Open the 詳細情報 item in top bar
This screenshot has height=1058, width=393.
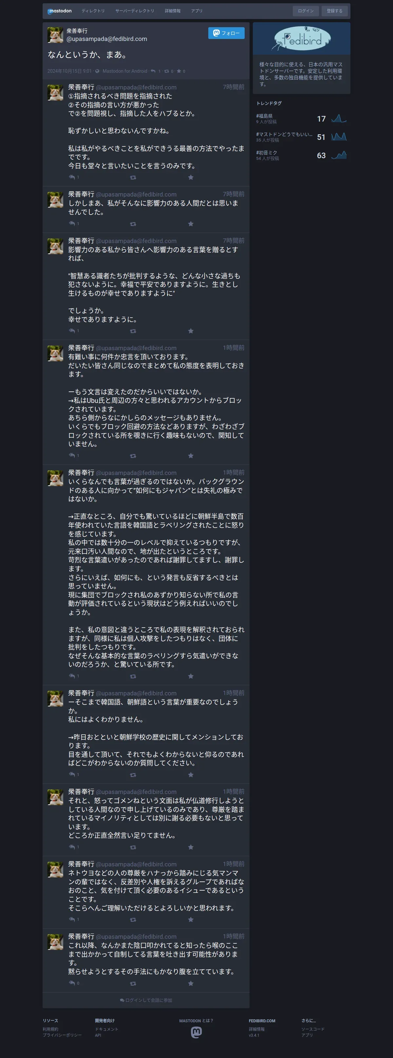pos(173,11)
